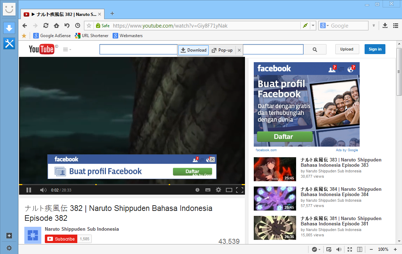Open the facebook.com ad link

point(266,150)
